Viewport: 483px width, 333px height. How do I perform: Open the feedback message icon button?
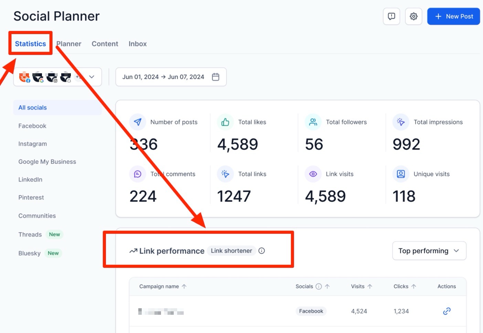tap(391, 17)
